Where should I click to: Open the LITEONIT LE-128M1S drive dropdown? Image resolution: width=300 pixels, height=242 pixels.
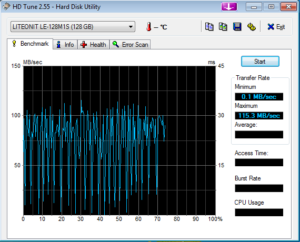pos(73,27)
